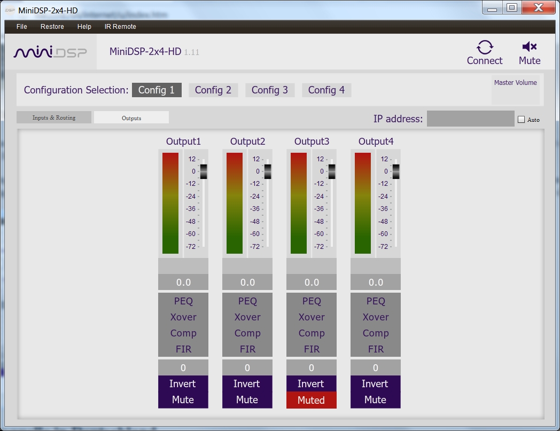Click the Output3 level meter
Screen dimensions: 560x431
coord(299,203)
